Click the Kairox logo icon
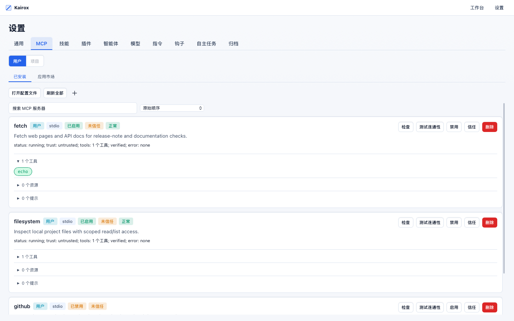Viewport: 514px width, 321px height. click(x=9, y=7)
